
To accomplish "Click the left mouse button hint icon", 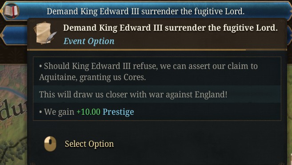I will (50, 144).
